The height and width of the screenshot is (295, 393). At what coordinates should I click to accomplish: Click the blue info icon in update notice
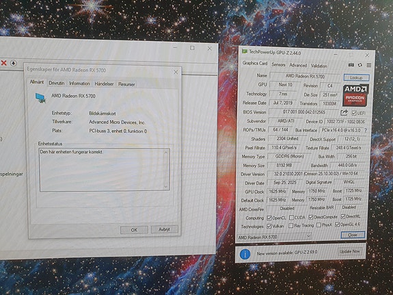tap(245, 254)
